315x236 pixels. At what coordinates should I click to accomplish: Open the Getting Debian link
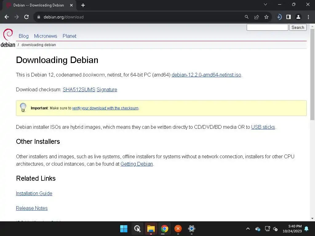pyautogui.click(x=137, y=164)
